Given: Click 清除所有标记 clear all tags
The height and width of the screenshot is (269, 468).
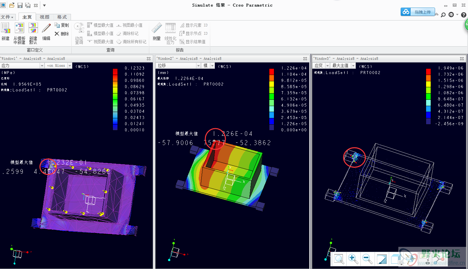Looking at the screenshot, I should click(x=131, y=42).
